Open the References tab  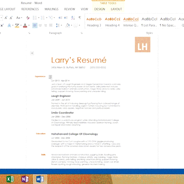(x=30, y=9)
